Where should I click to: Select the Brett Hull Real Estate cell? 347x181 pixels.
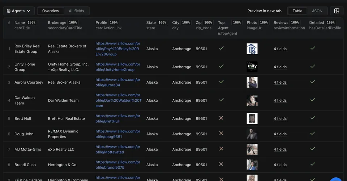pos(67,118)
